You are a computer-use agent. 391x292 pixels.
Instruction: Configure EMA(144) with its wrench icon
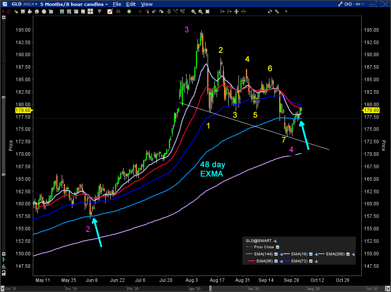tap(282, 254)
